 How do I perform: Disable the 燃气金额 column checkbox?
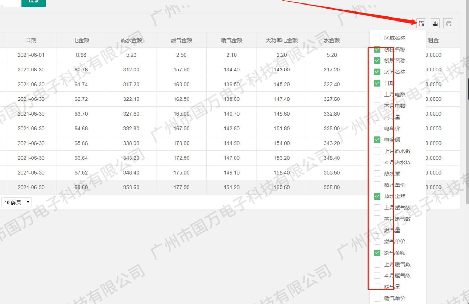tap(377, 253)
